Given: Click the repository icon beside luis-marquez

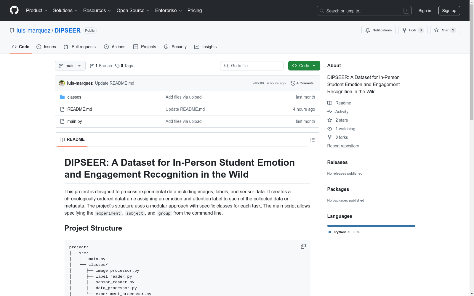Looking at the screenshot, I should click(x=12, y=30).
